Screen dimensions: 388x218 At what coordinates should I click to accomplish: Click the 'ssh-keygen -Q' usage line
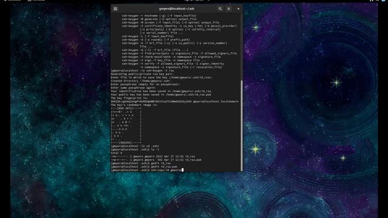155,50
